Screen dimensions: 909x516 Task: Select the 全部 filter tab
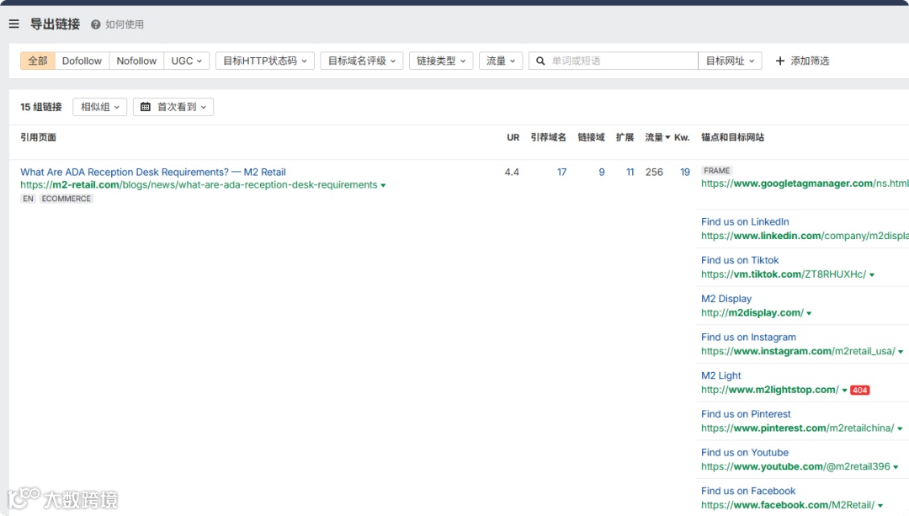click(x=38, y=61)
